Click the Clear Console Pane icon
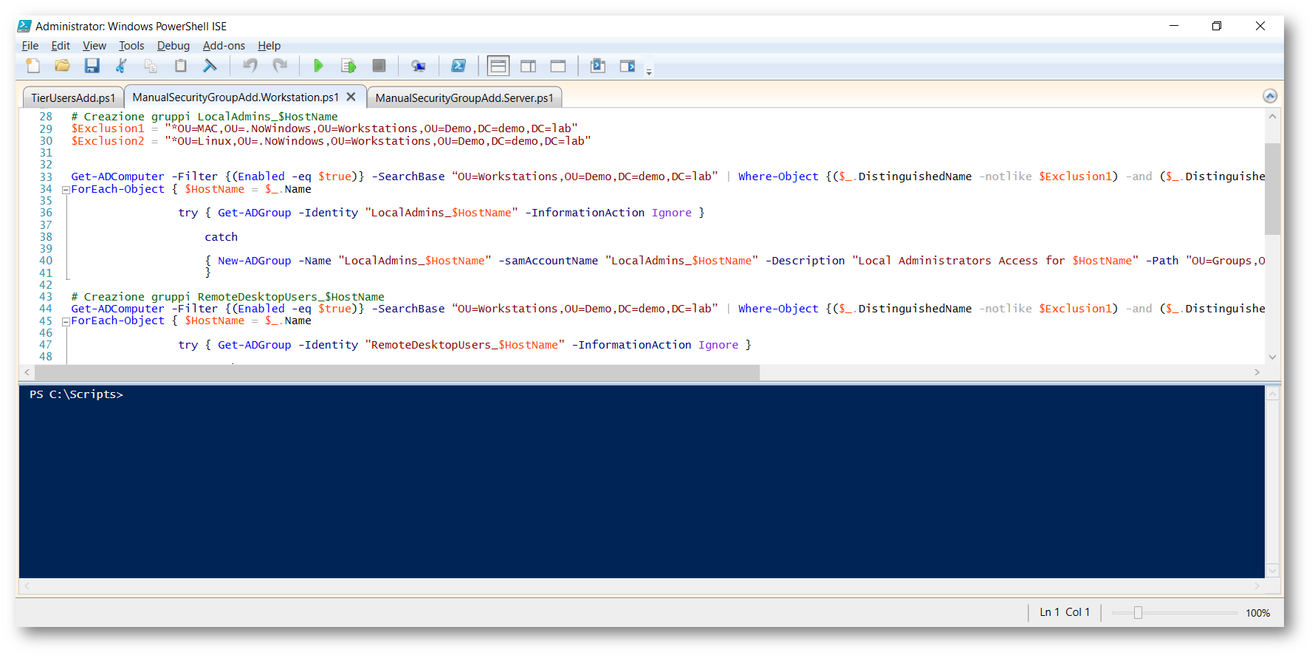Screen dimensions: 1315x658 pyautogui.click(x=210, y=66)
